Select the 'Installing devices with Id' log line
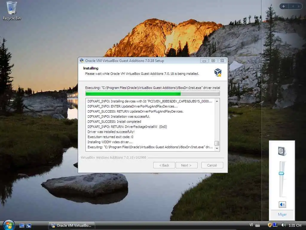 pos(150,101)
